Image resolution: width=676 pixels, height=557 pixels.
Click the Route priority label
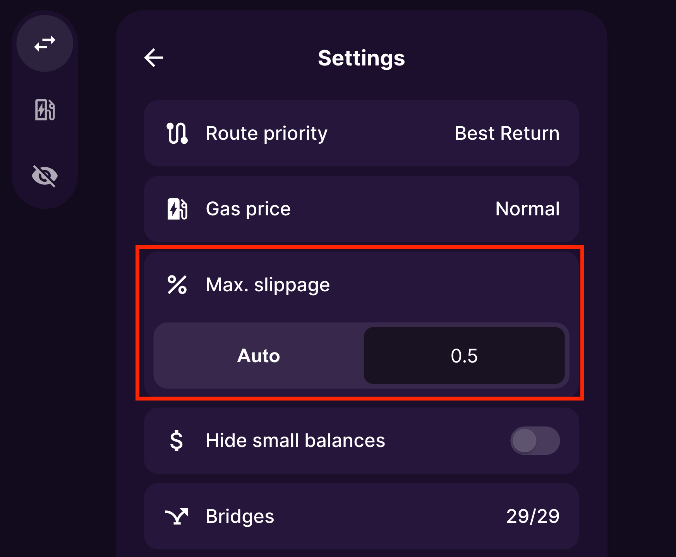coord(267,134)
